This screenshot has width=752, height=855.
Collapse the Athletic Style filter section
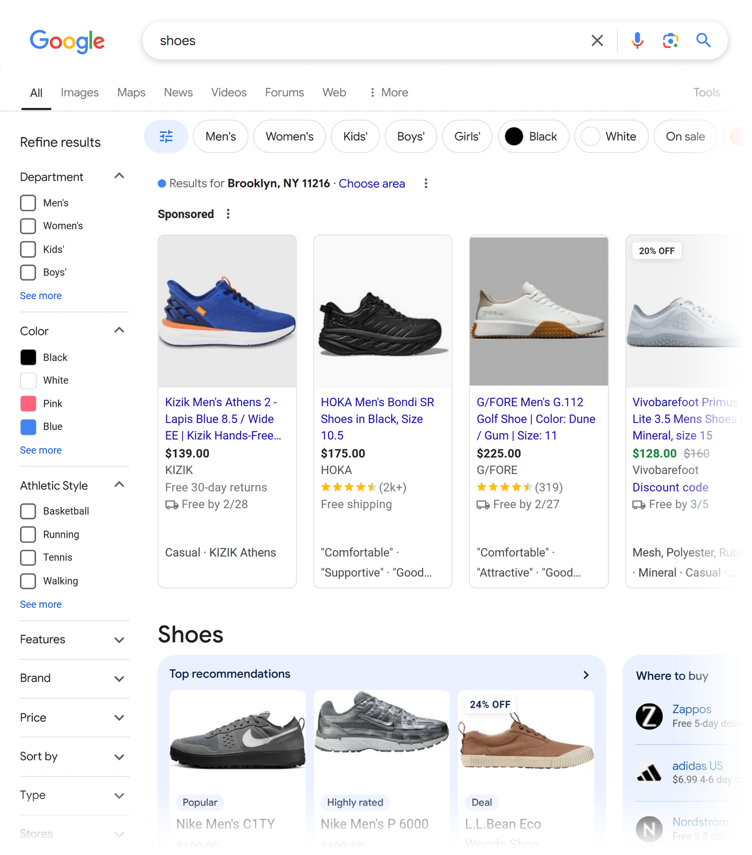(119, 485)
